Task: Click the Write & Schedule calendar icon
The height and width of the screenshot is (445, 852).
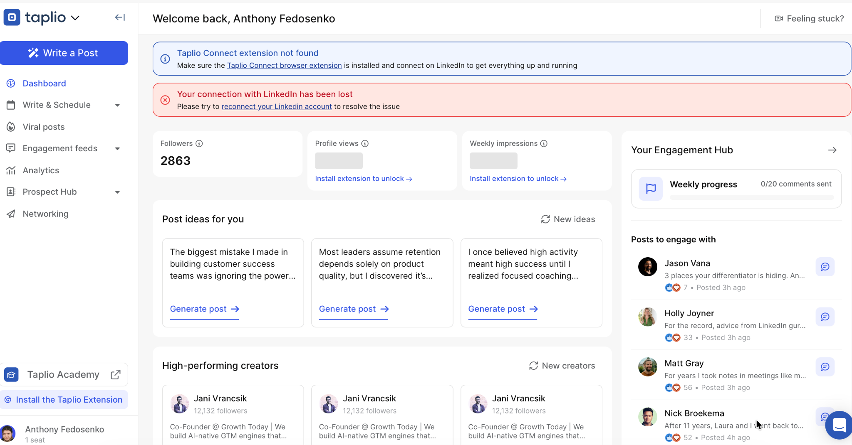Action: click(x=11, y=105)
